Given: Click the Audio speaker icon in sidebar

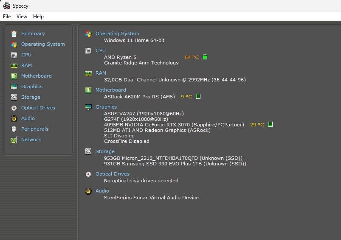Looking at the screenshot, I should tap(14, 119).
